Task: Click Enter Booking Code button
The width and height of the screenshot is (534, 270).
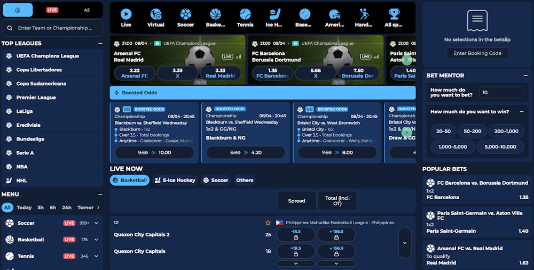Action: tap(477, 53)
